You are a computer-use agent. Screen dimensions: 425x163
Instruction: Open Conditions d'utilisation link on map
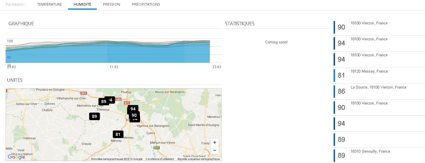click(160, 159)
